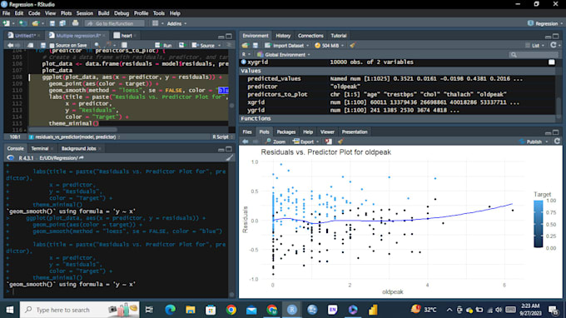Open the Import Dataset dropdown
Screen dimensions: 566x318
287,46
